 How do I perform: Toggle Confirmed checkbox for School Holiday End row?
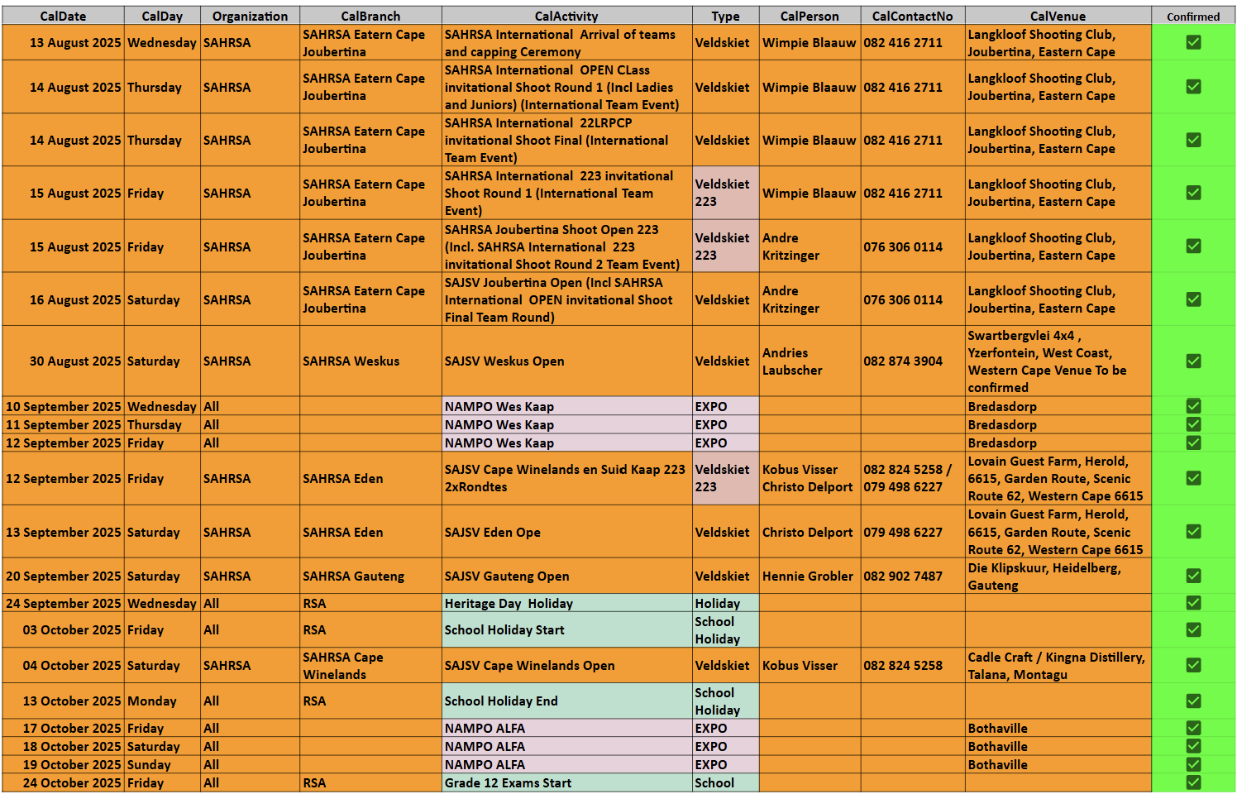click(x=1193, y=701)
